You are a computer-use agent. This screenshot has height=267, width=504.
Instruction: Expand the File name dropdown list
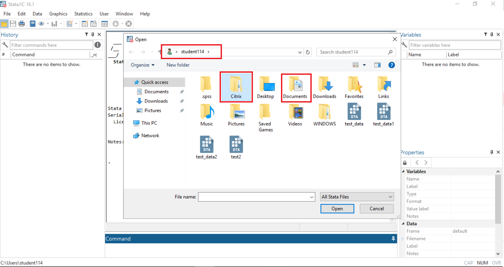tap(311, 197)
